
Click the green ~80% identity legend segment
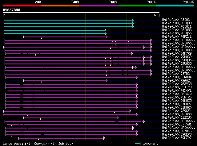point(137,6)
